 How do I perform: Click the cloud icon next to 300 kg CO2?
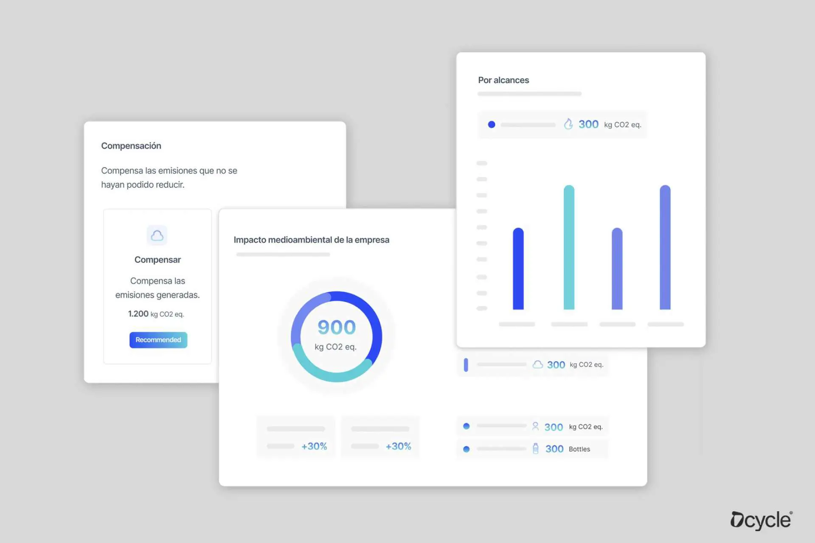(537, 364)
